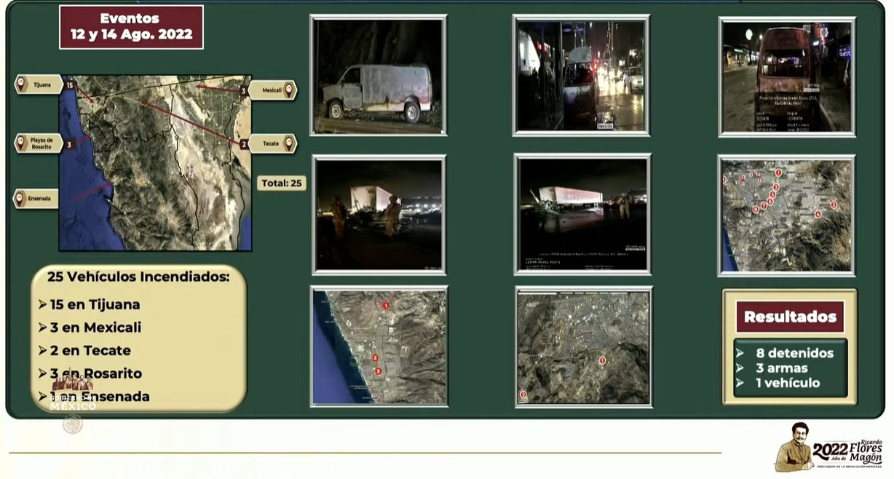Click the Mexicali location pin icon
The height and width of the screenshot is (479, 894).
coord(289,90)
